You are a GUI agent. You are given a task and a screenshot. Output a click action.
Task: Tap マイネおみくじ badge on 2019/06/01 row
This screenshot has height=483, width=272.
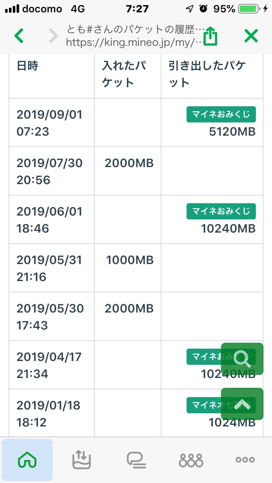(221, 211)
